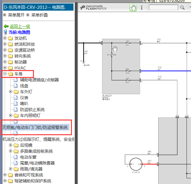Click the 车外灯 folder icon
This screenshot has width=191, height=184.
tap(16, 92)
